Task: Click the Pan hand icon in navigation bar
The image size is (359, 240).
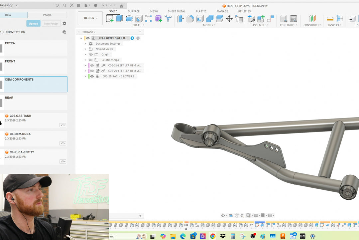Action: coord(236,215)
